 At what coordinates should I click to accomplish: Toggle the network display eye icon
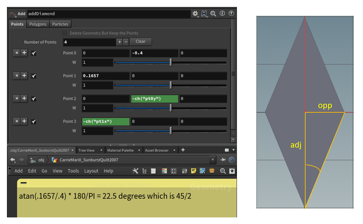[232, 171]
